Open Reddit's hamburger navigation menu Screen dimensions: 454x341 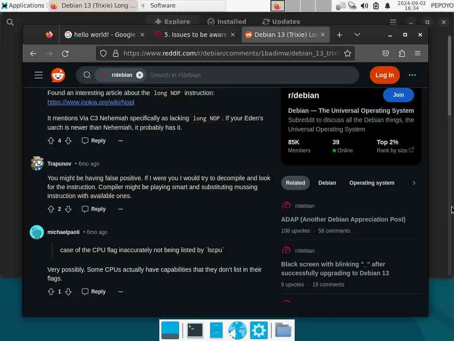click(39, 75)
